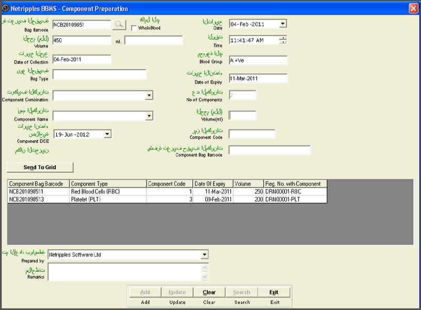Click the Date Of Expiry column header
421x310 pixels.
(x=213, y=184)
